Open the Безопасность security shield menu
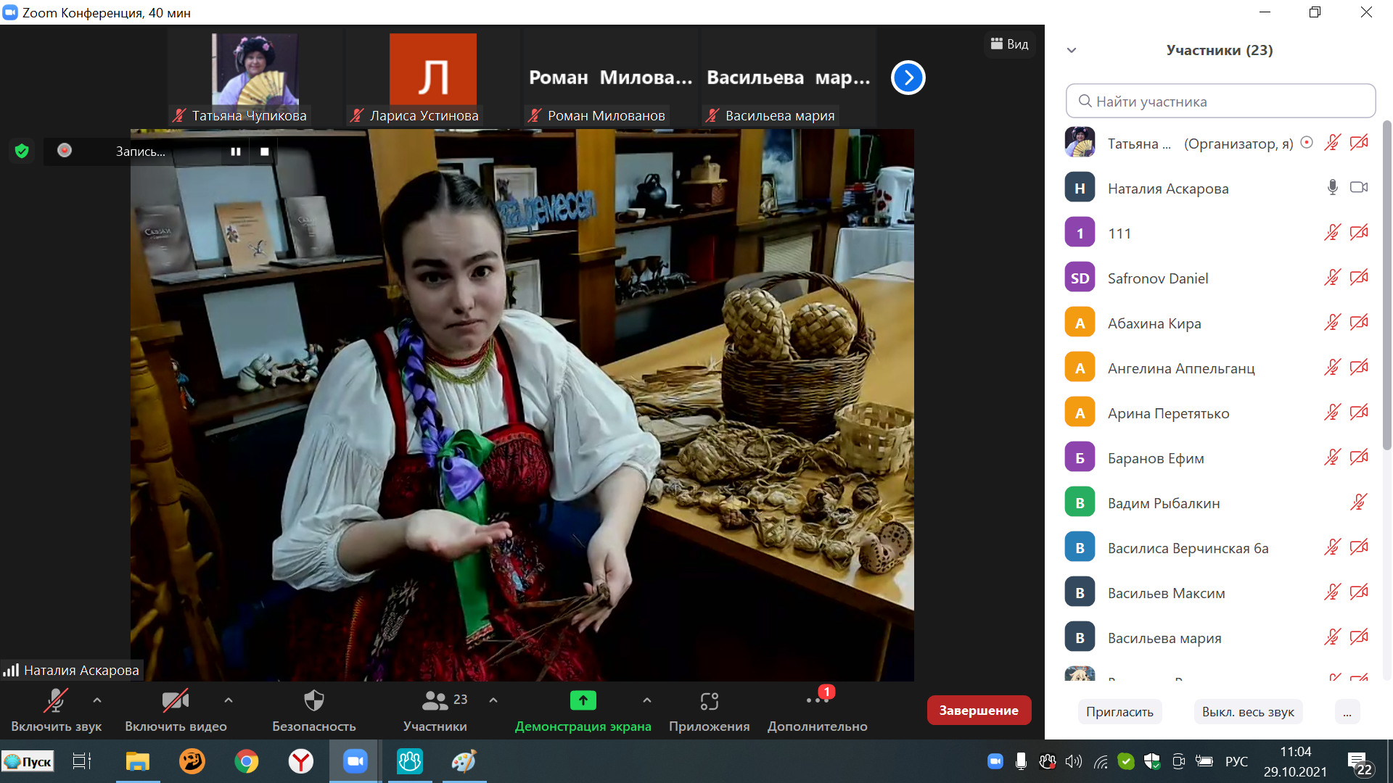 (313, 710)
